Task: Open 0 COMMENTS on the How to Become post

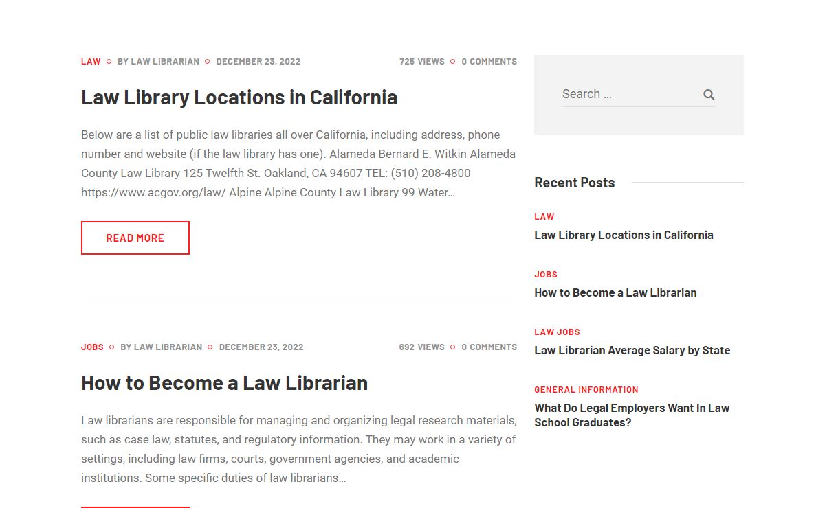Action: [x=489, y=347]
